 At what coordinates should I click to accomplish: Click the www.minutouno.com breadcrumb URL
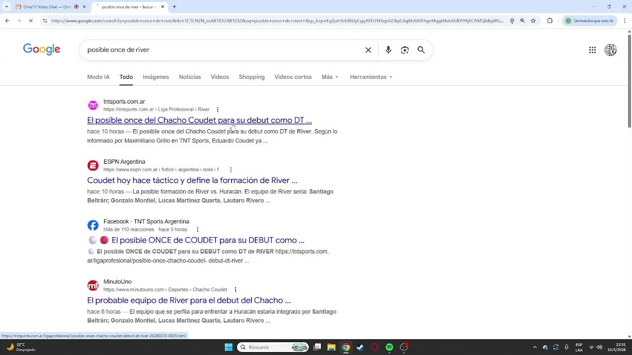click(x=165, y=290)
